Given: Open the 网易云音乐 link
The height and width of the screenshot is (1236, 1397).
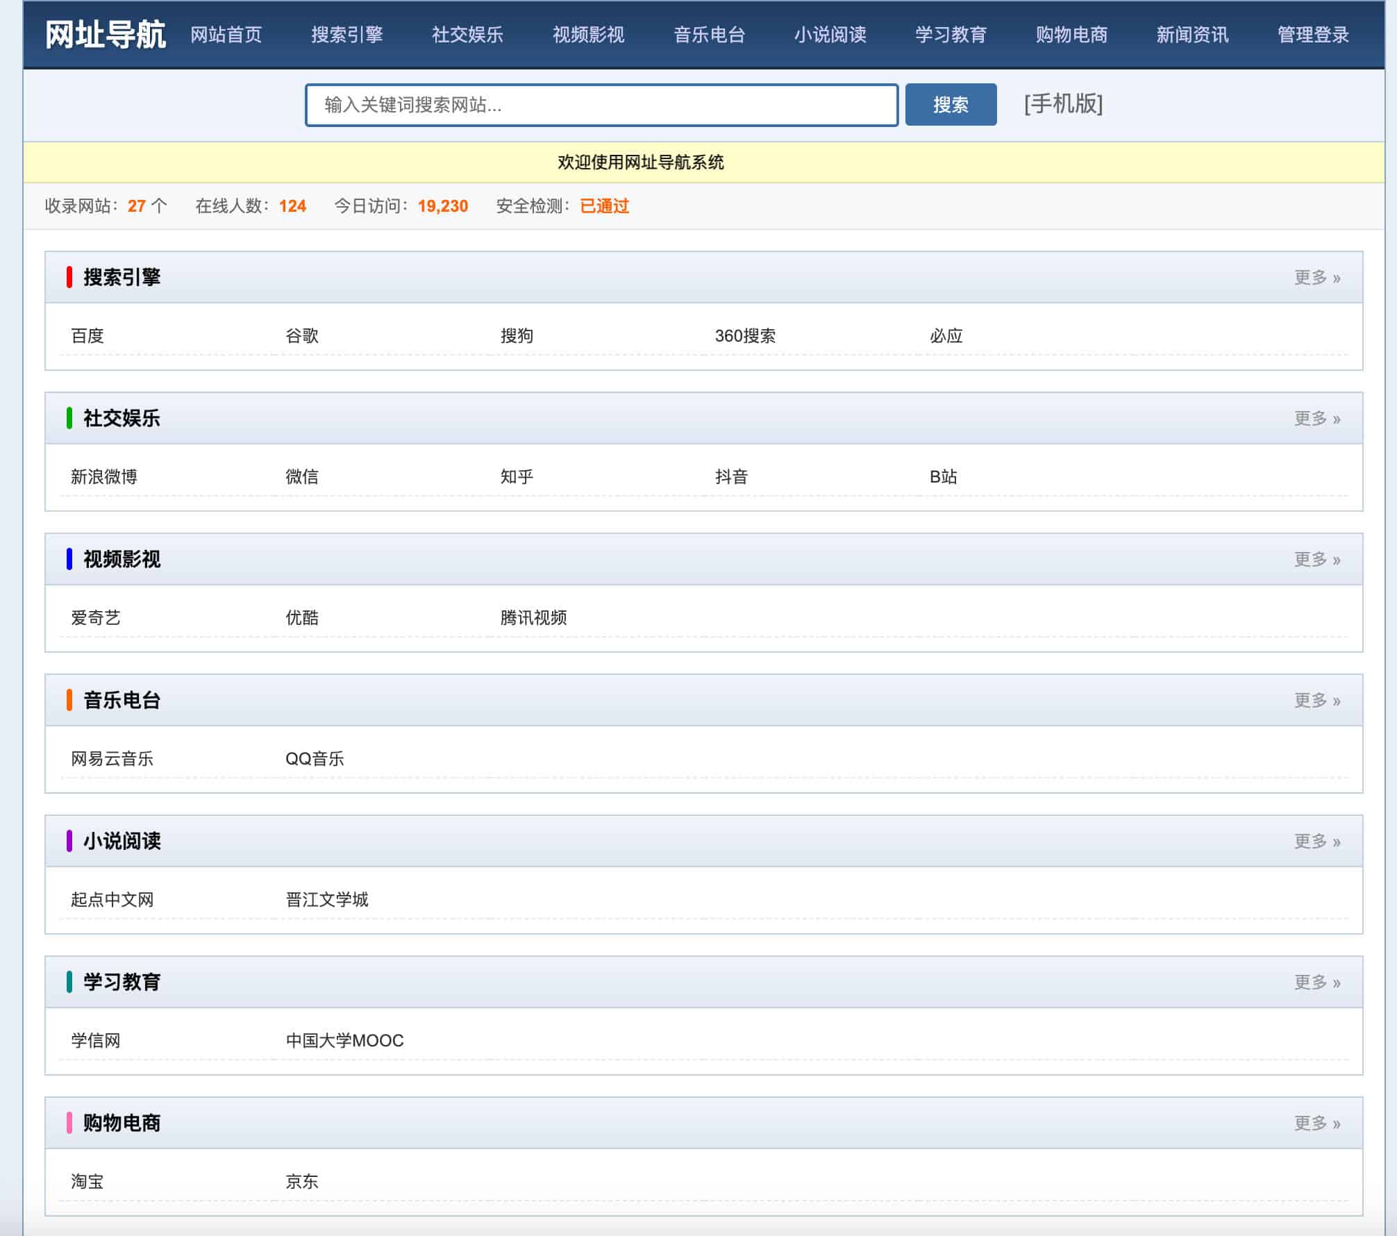Looking at the screenshot, I should click(x=112, y=759).
